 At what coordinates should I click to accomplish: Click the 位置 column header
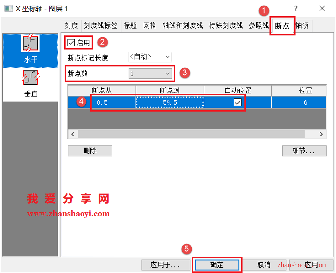pyautogui.click(x=299, y=91)
